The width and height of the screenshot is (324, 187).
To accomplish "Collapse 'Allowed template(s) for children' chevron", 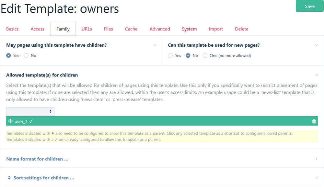I will coord(317,75).
